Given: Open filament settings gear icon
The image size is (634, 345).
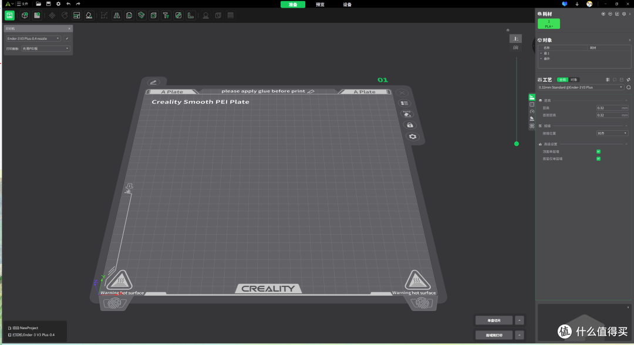Looking at the screenshot, I should 624,13.
